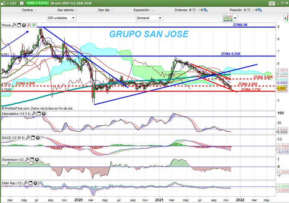Click the Momentum value -1,2250 tag
Image resolution: width=289 pixels, height=203 pixels.
tap(283, 172)
